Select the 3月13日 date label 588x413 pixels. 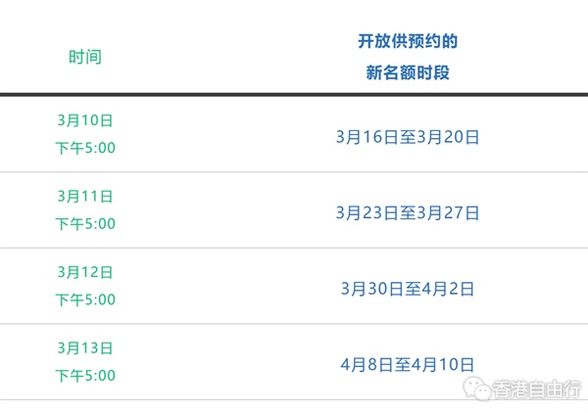tap(84, 347)
